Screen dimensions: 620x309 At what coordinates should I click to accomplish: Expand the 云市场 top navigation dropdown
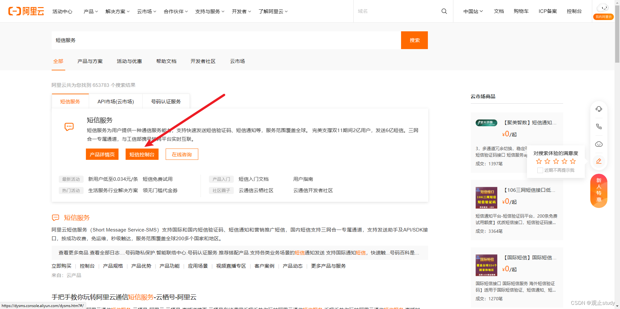147,11
